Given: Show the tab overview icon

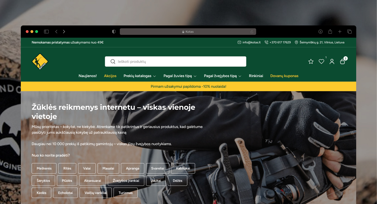Looking at the screenshot, I should (x=350, y=32).
